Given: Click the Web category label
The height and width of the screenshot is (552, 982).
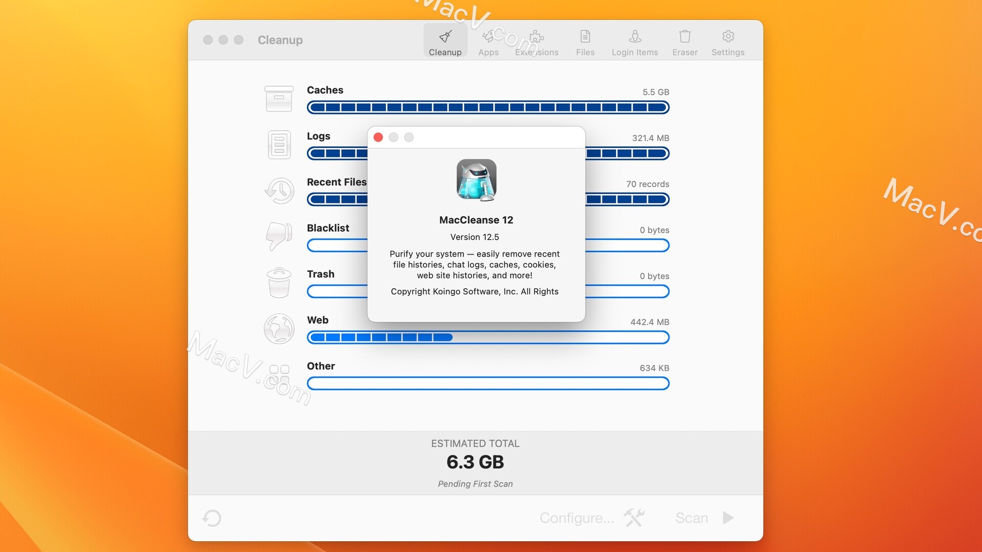Looking at the screenshot, I should click(x=318, y=320).
